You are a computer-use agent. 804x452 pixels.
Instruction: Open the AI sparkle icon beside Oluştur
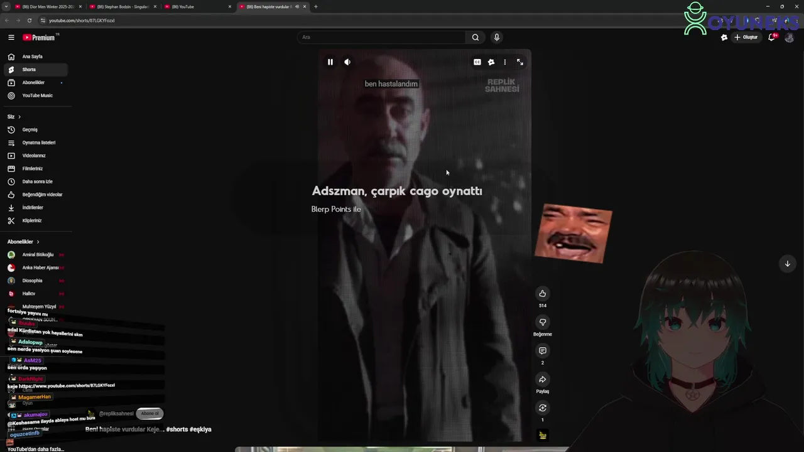click(x=724, y=37)
